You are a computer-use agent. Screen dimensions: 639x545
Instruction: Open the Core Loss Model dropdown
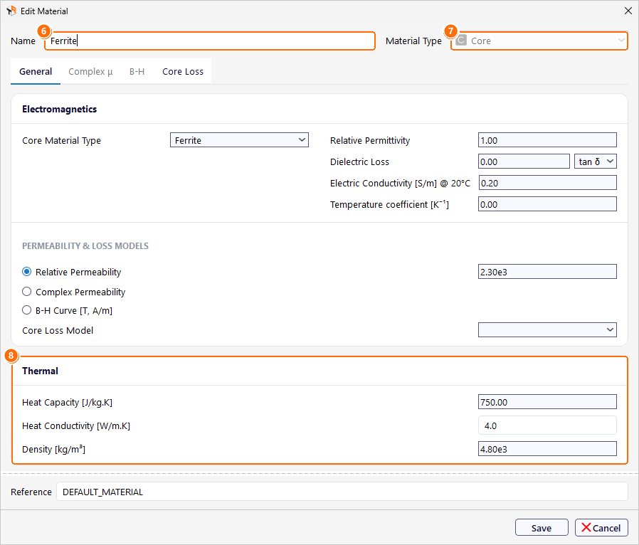click(x=547, y=330)
